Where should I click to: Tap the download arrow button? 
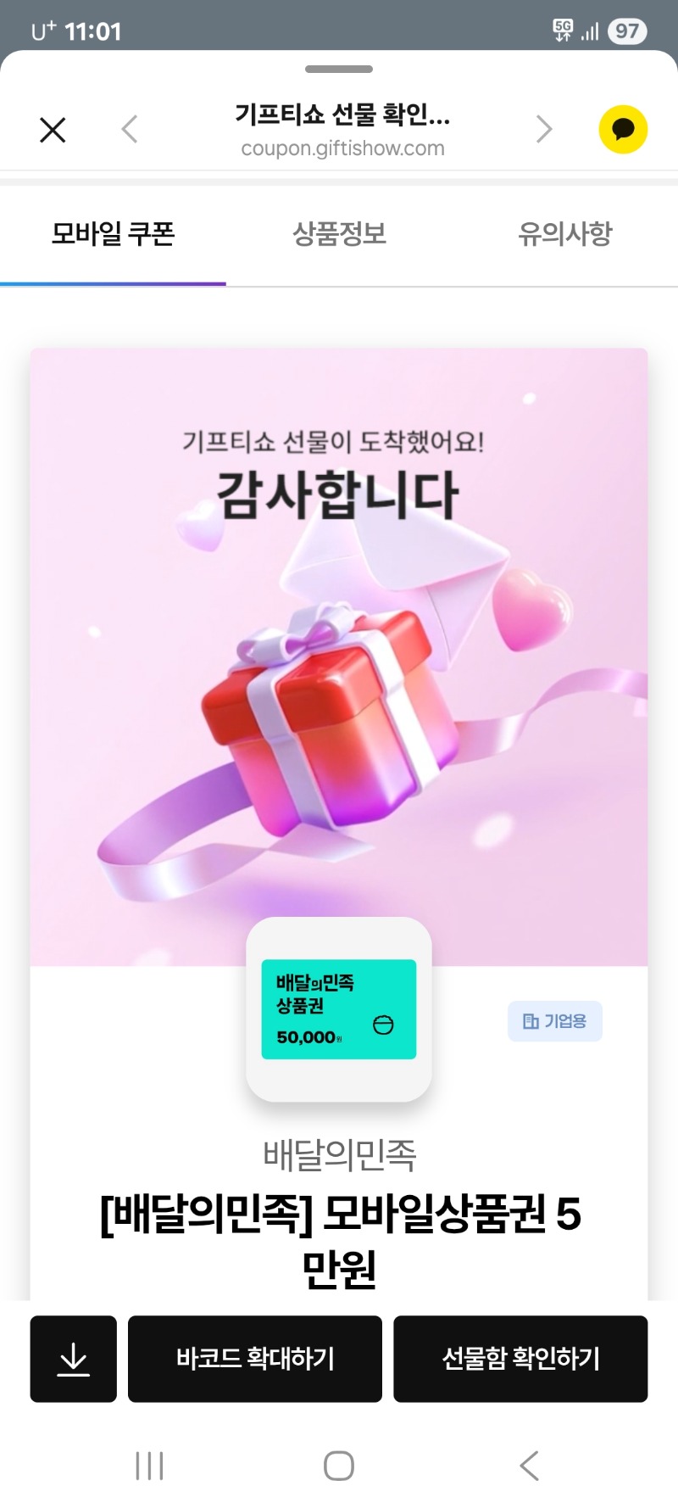coord(74,1359)
